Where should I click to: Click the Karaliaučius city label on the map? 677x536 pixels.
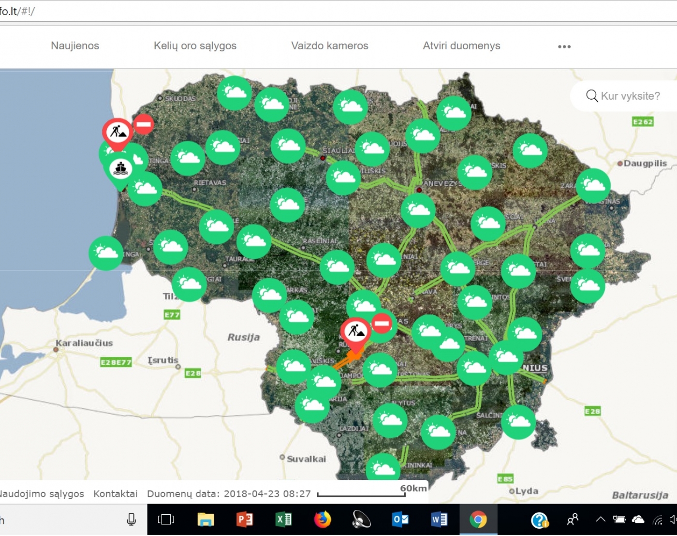click(84, 343)
